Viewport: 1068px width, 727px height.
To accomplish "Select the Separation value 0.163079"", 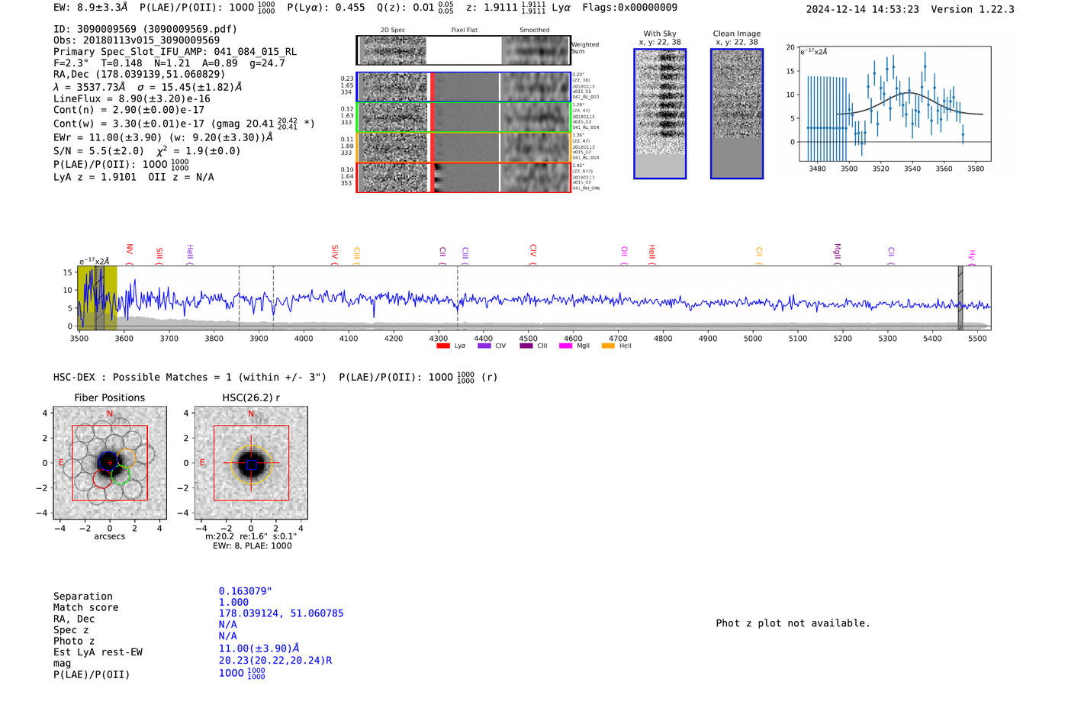I will click(x=246, y=591).
